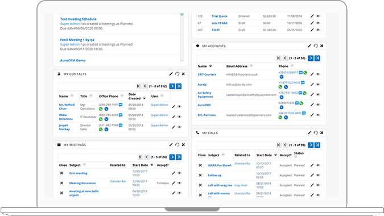The image size is (384, 216).
Task: Go to previous page of My Calls
Action: click(x=285, y=145)
